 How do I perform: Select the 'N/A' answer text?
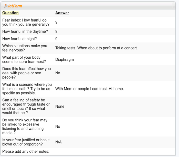click(x=58, y=142)
